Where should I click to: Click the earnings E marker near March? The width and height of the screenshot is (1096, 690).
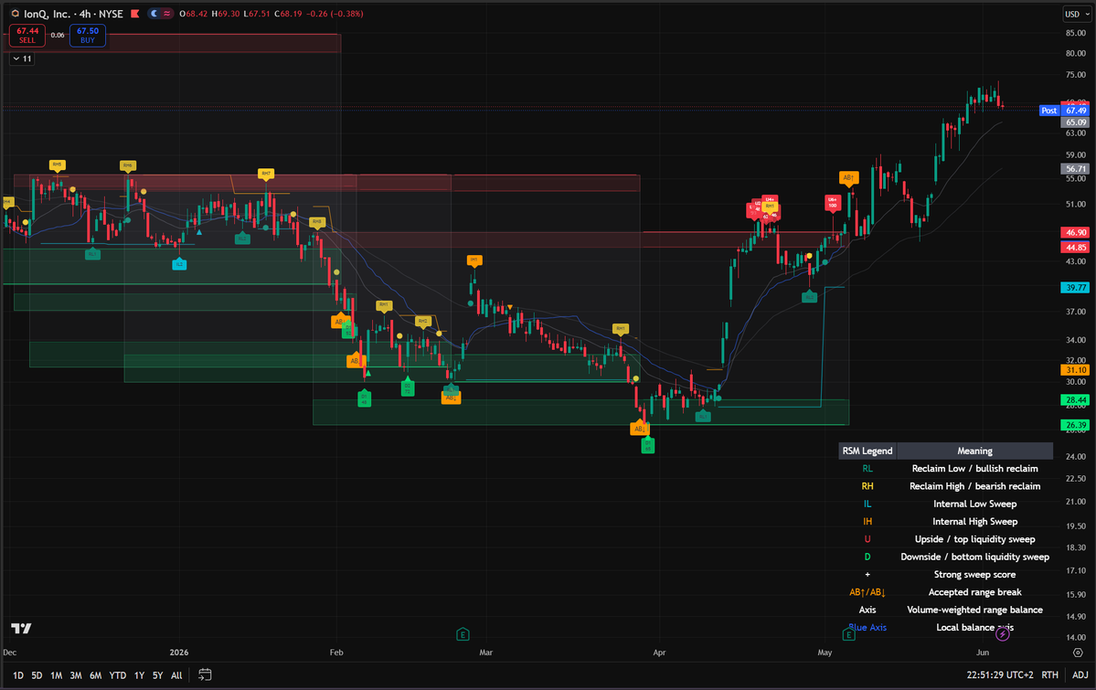click(462, 635)
